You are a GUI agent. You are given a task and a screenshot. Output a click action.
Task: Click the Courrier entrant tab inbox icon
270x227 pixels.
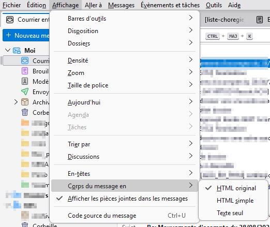point(10,20)
